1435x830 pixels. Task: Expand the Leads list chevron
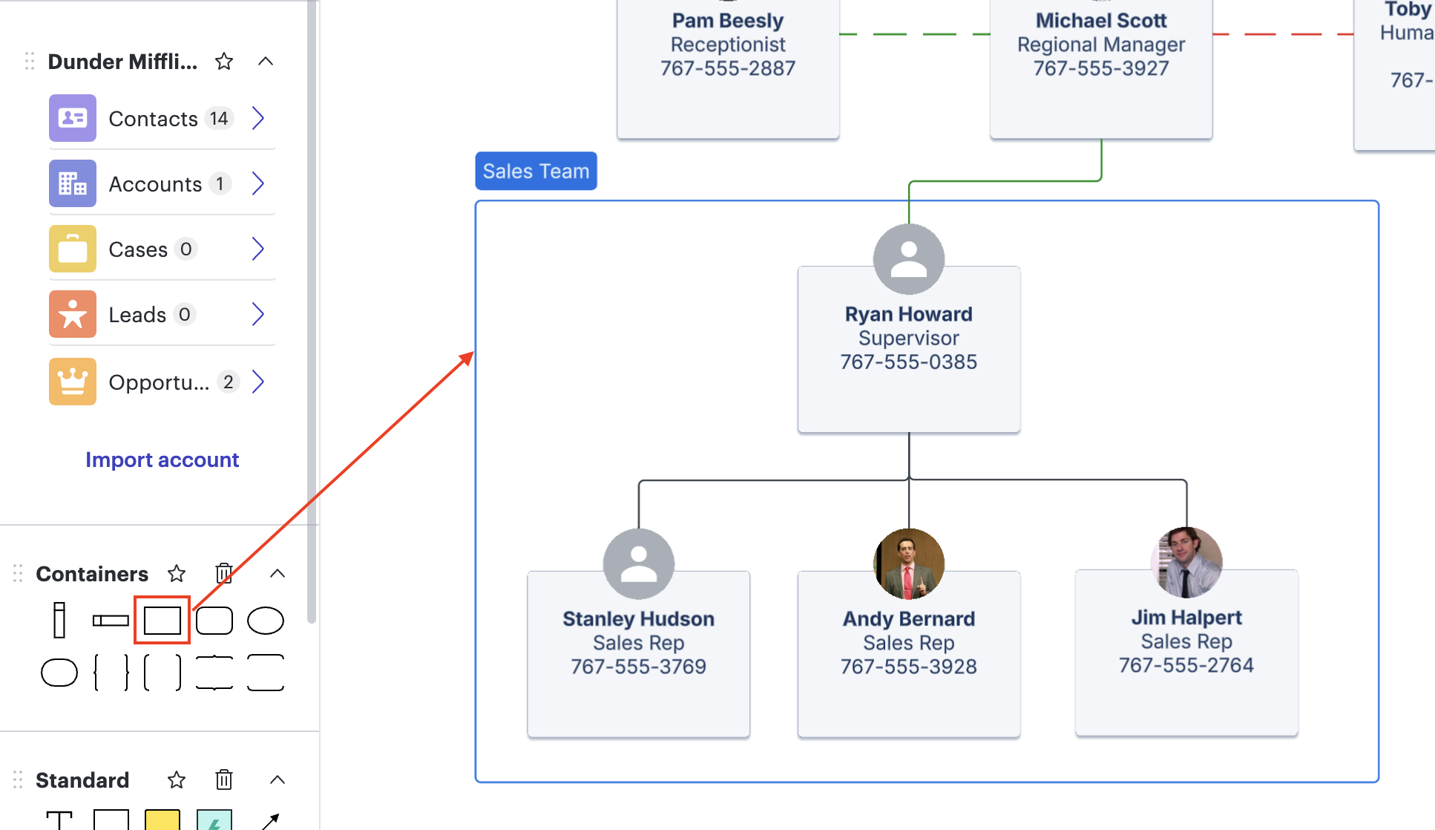258,314
